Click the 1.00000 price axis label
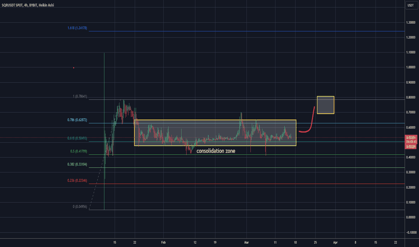 (x=411, y=67)
